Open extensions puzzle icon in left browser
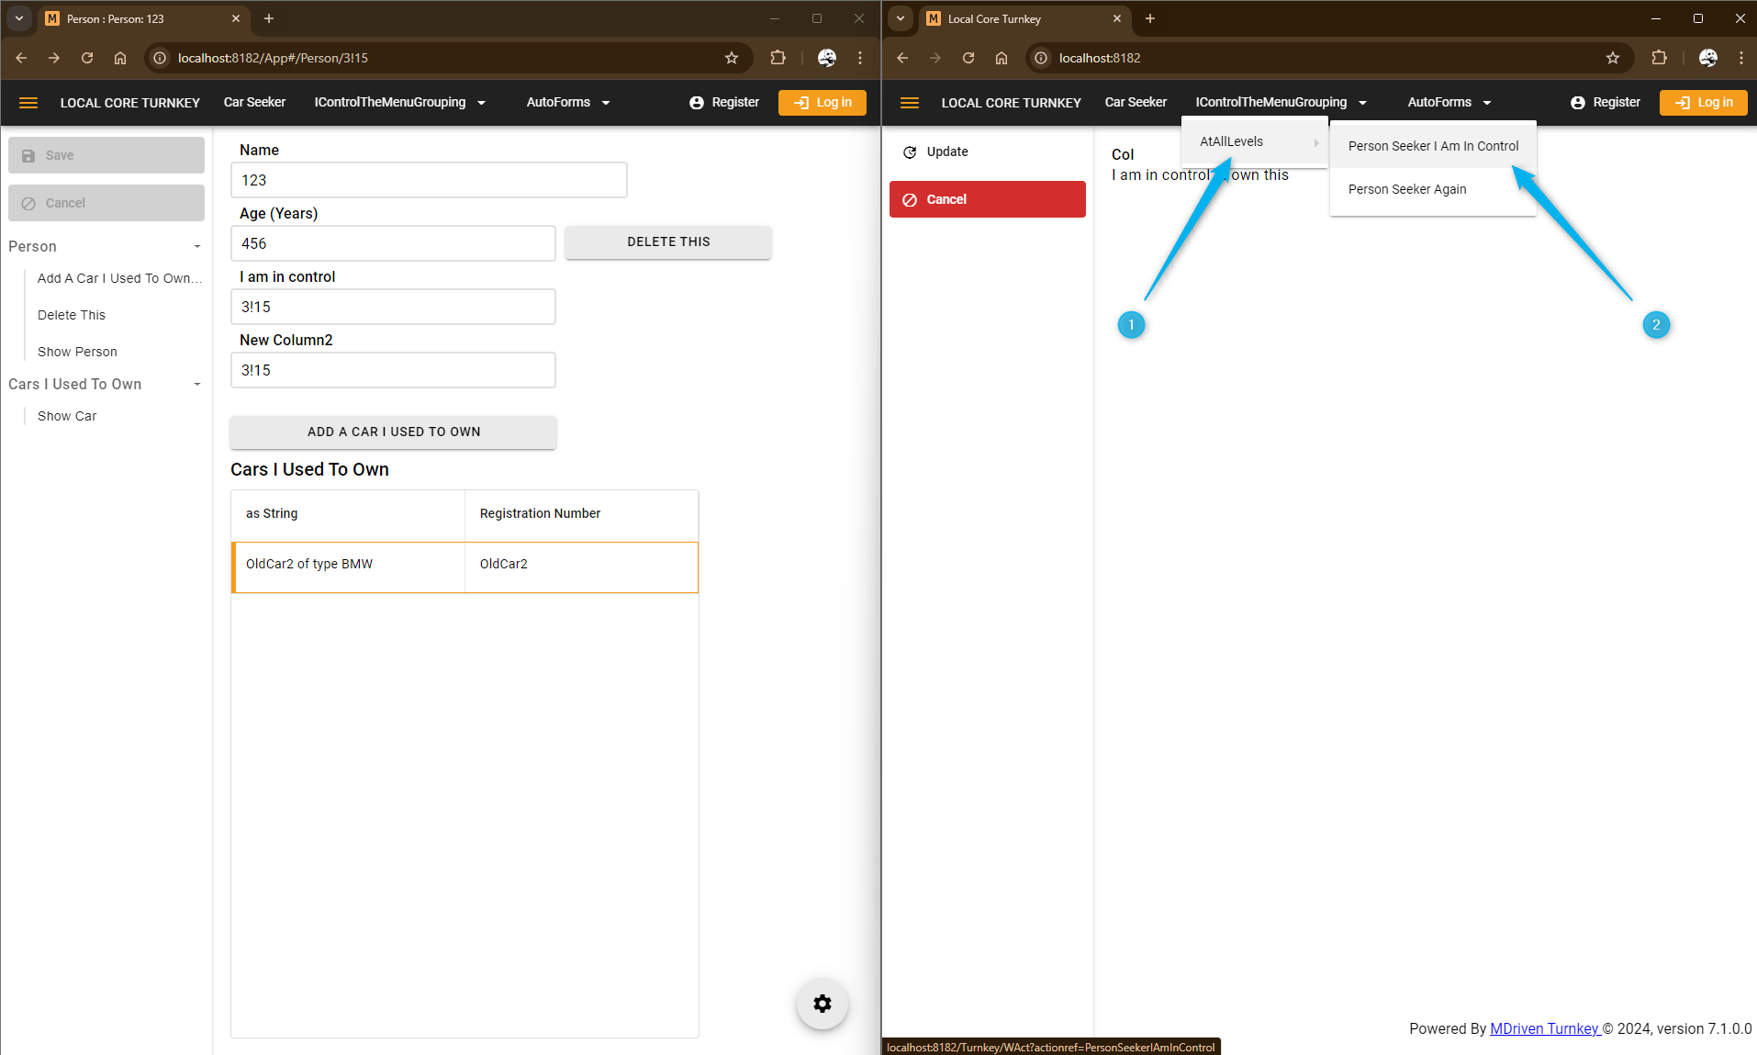This screenshot has height=1055, width=1757. tap(778, 58)
